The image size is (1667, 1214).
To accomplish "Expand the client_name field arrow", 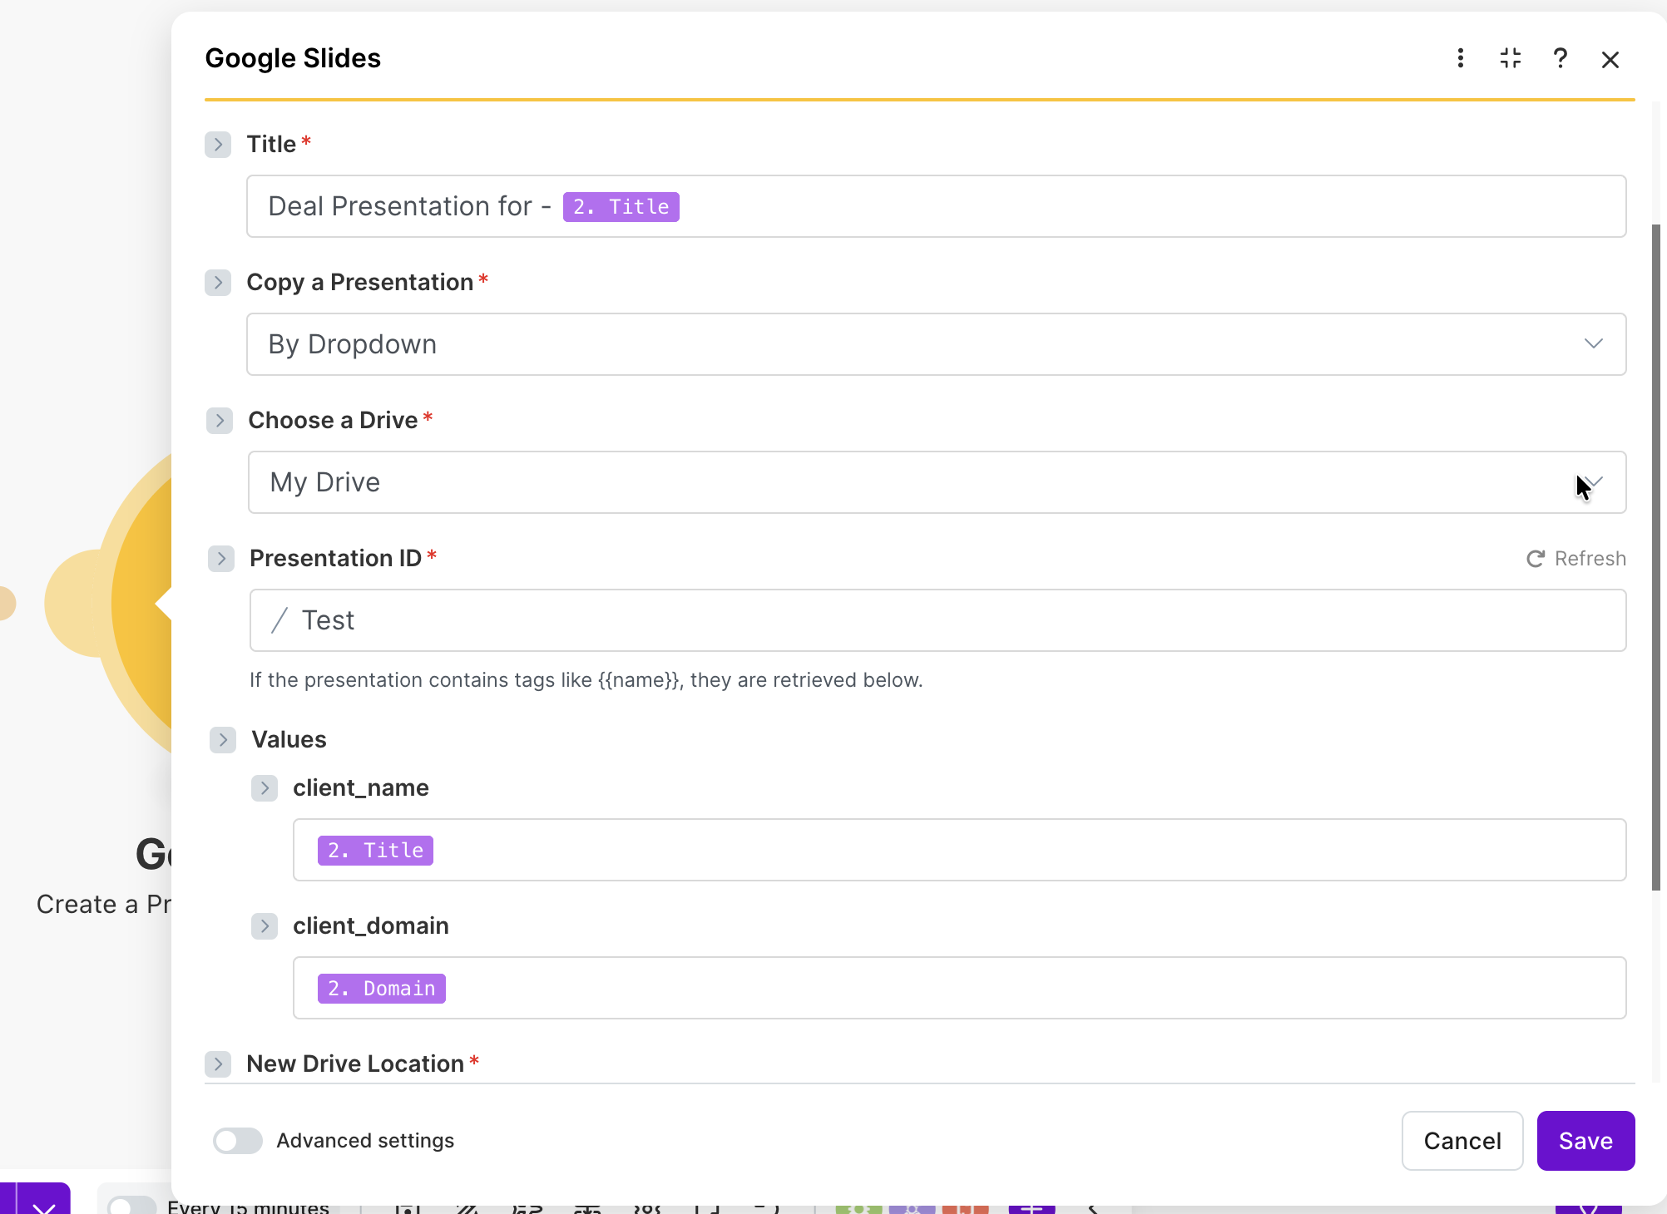I will [265, 788].
